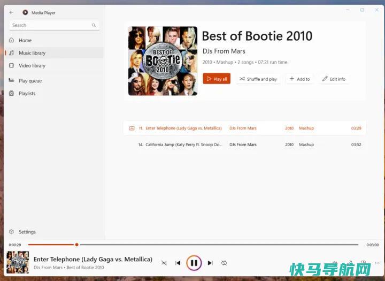Click the Music library note icon
Viewport: 385px width, 281px height.
coord(11,53)
